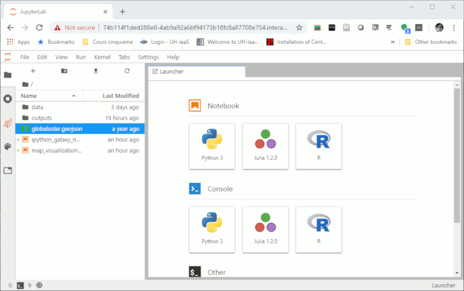Click the root folder breadcrumb icon
Screen dimensions: 464x291
click(25, 84)
